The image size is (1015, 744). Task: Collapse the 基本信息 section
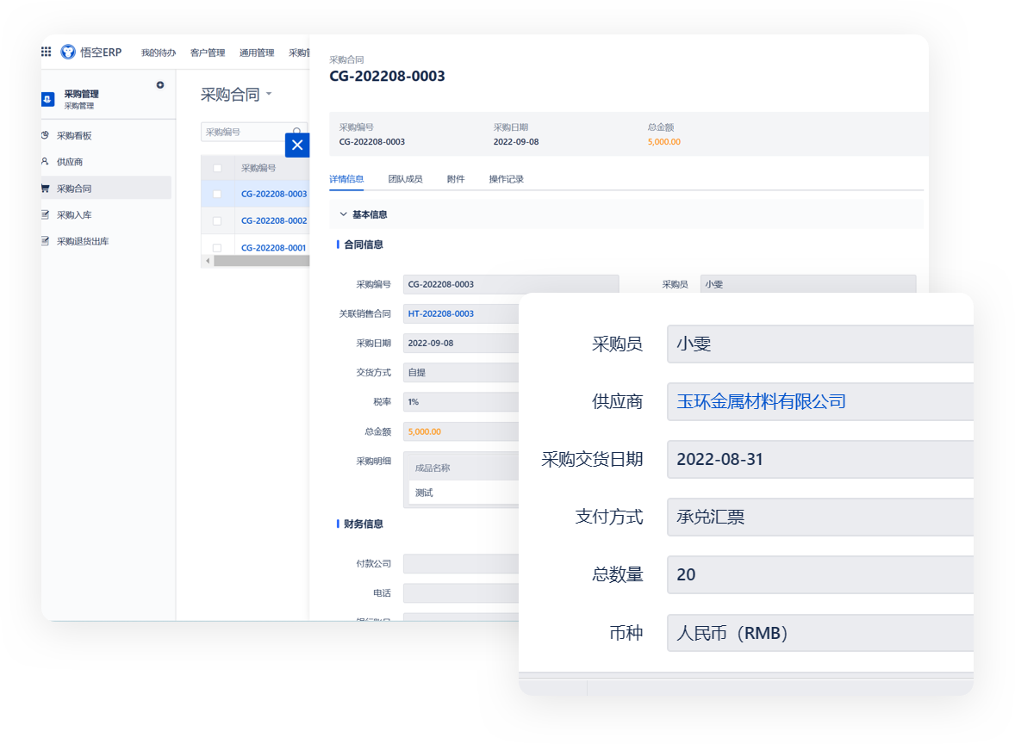[343, 214]
